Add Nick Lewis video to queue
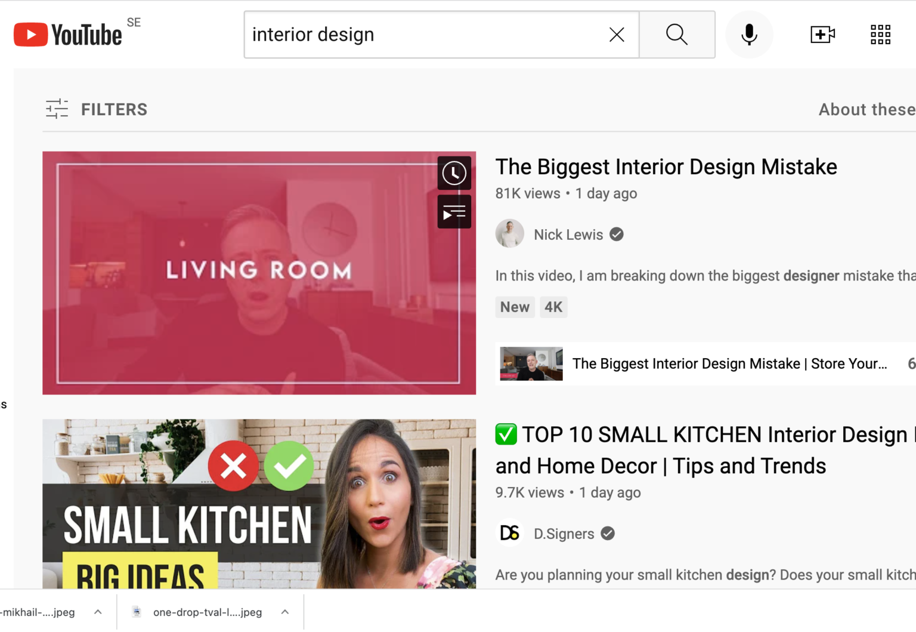 pos(454,212)
